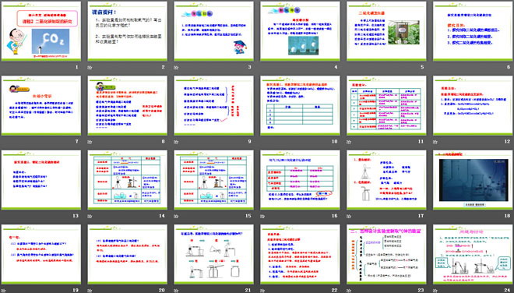Select slide 22 thumbnail
This screenshot has width=514, height=293.
pyautogui.click(x=300, y=254)
